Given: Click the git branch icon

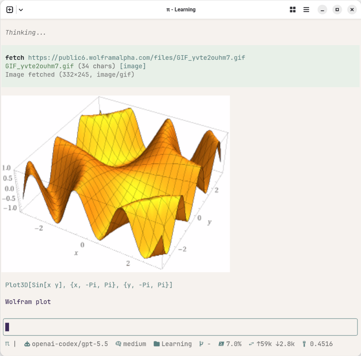Looking at the screenshot, I should [201, 344].
